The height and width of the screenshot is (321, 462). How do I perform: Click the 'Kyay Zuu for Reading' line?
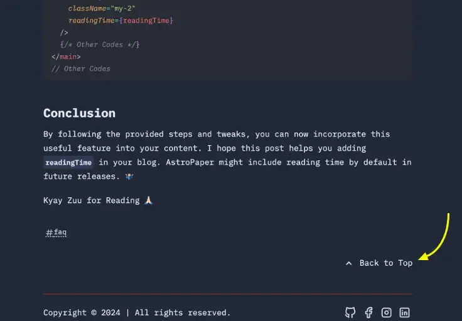pos(91,200)
